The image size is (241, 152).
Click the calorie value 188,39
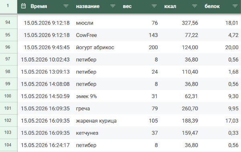tap(190, 121)
